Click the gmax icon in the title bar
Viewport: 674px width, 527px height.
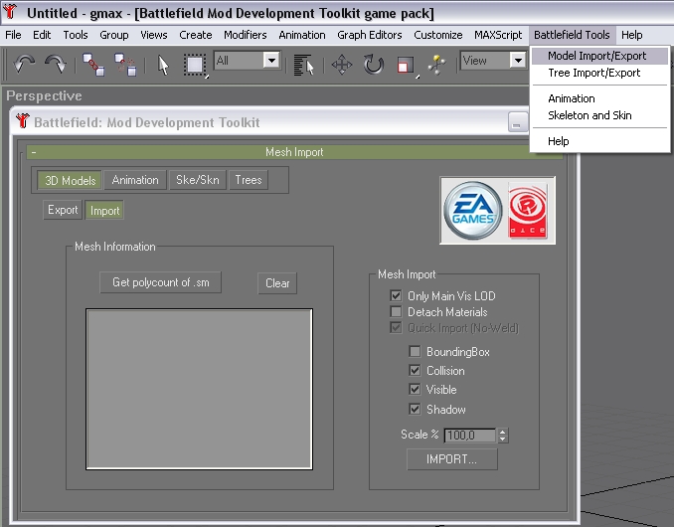click(x=10, y=12)
